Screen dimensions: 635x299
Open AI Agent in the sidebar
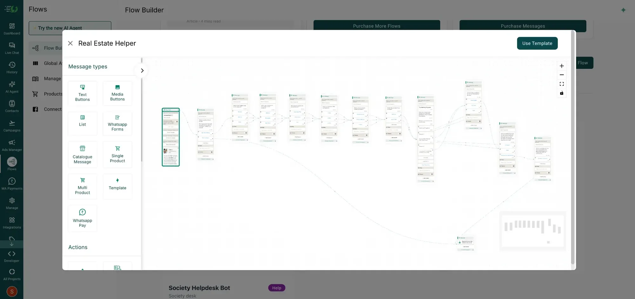pyautogui.click(x=12, y=87)
